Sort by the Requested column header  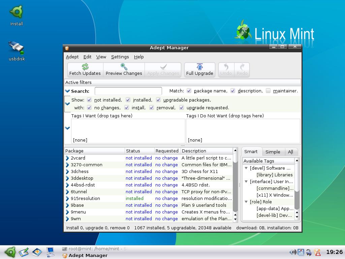167,151
